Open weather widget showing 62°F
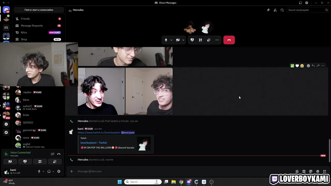This screenshot has height=186, width=331. click(x=9, y=182)
